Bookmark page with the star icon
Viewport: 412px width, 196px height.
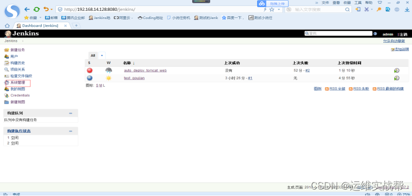[x=272, y=9]
